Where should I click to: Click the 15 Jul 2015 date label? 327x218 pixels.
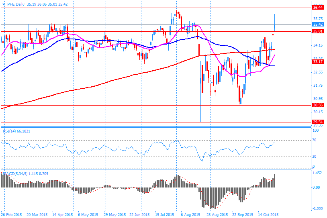(165, 215)
